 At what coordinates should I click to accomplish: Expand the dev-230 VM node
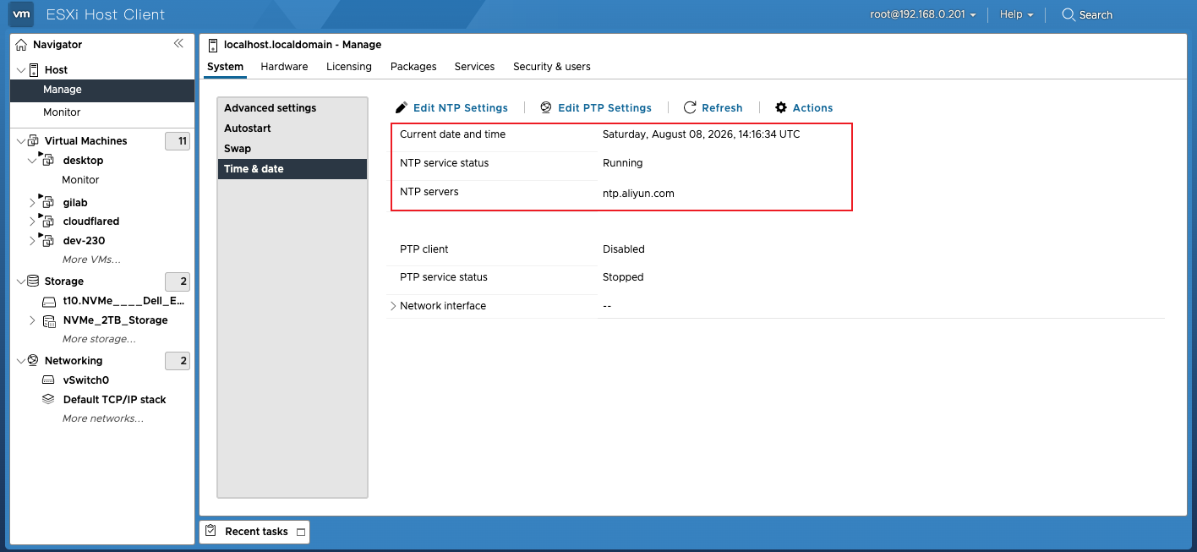click(33, 240)
